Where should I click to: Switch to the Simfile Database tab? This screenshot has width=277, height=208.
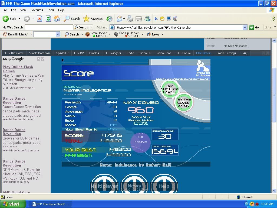pyautogui.click(x=40, y=53)
